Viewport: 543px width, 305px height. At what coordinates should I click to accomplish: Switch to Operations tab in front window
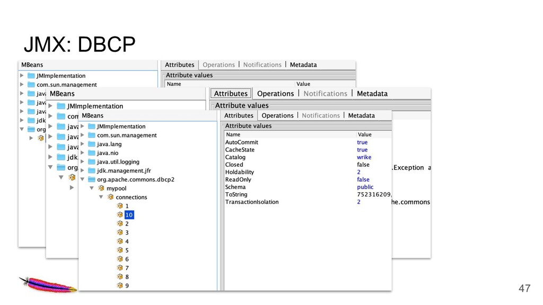(x=277, y=115)
